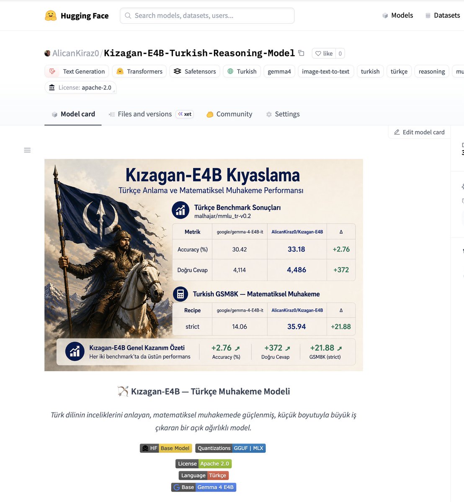
Task: Click the pencil icon on Edit model card
Action: [x=396, y=132]
